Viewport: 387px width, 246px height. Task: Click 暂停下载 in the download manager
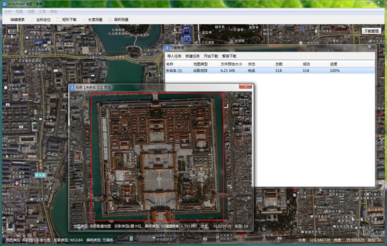point(229,56)
